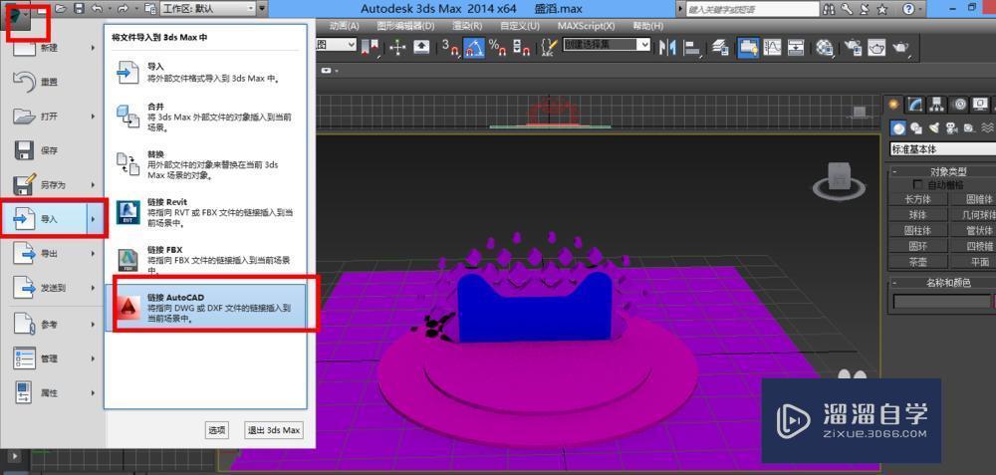
Task: Toggle Keyboard Shortcut Override icon
Action: point(421,47)
